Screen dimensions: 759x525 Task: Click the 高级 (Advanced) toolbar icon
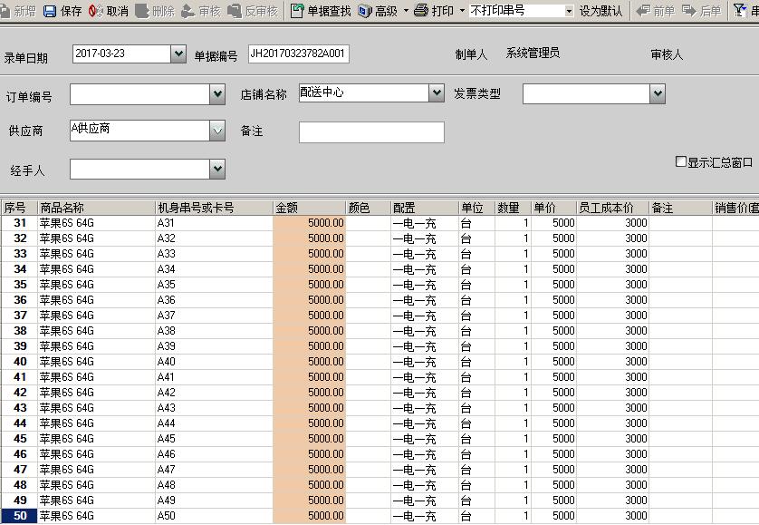(365, 11)
